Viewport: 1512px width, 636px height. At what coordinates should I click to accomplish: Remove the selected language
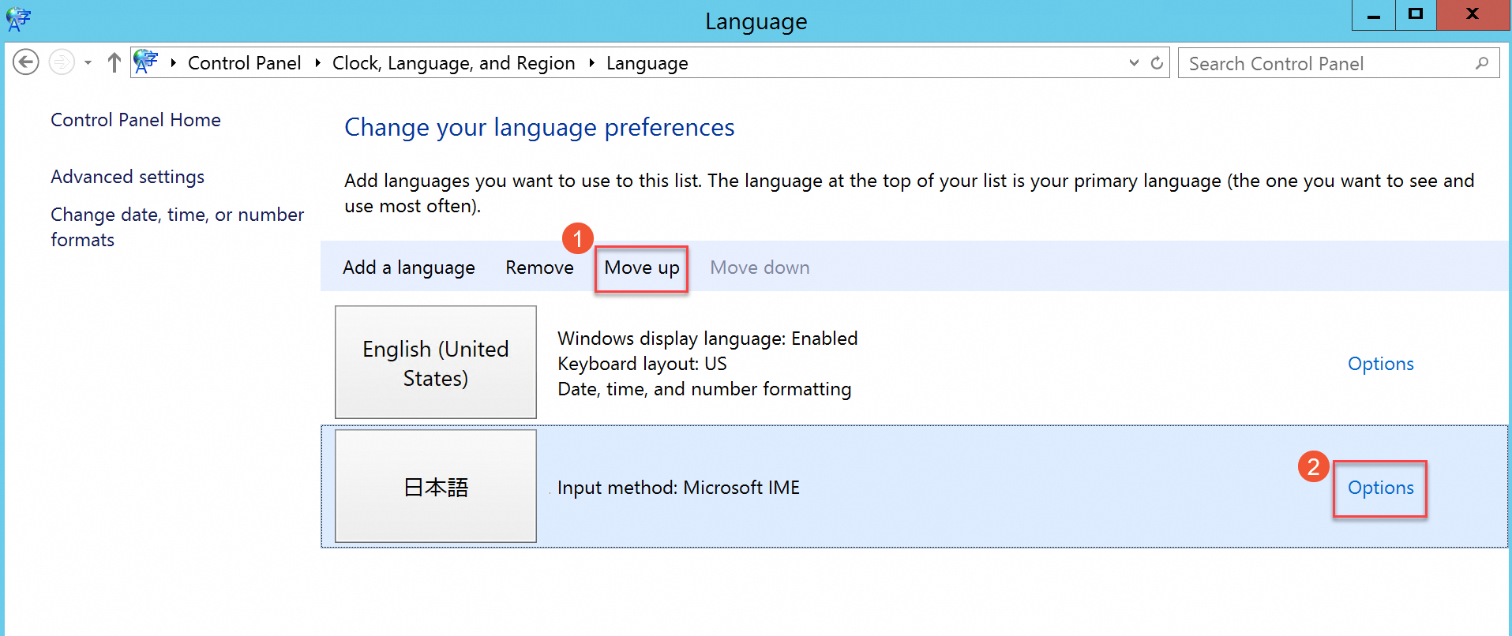[539, 267]
